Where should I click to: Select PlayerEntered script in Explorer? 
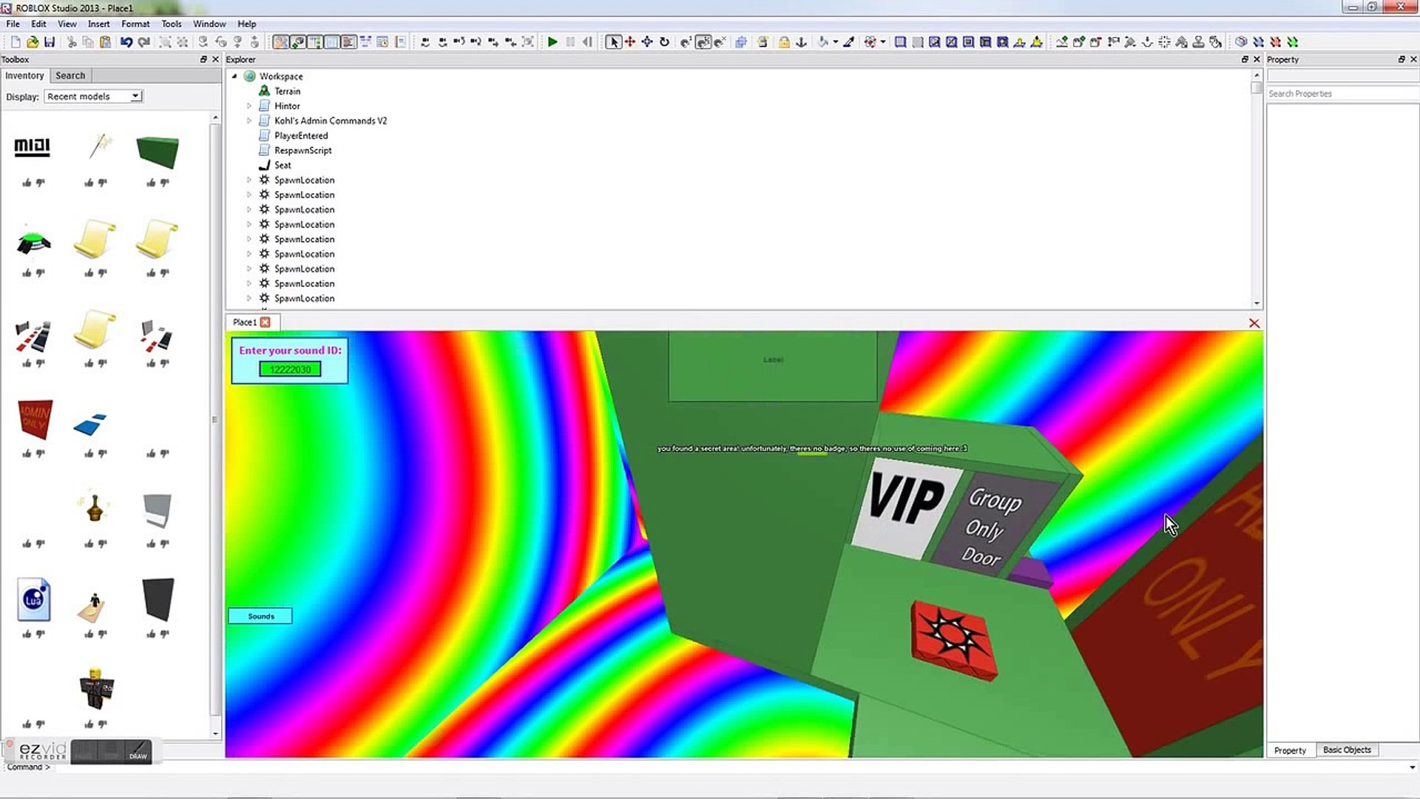pos(301,135)
